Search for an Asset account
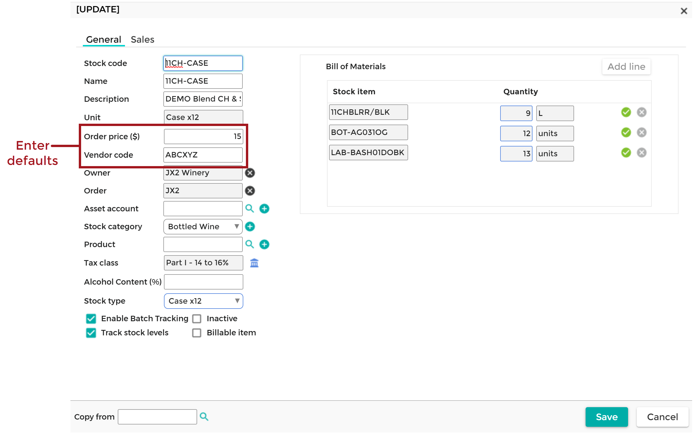 (250, 208)
